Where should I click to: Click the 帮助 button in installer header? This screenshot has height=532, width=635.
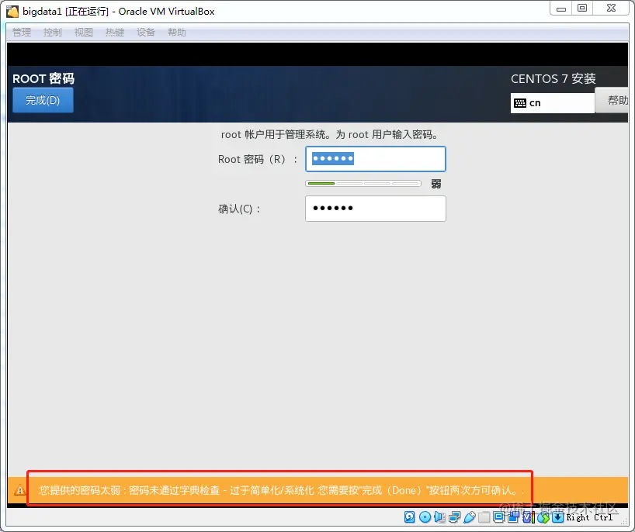point(612,100)
